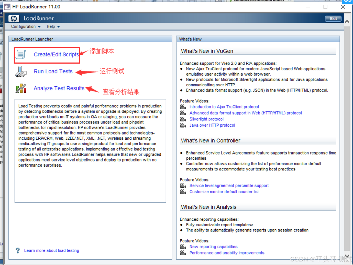This screenshot has height=265, width=353.
Task: Click the Analyze Test Results chart icon
Action: (x=21, y=88)
